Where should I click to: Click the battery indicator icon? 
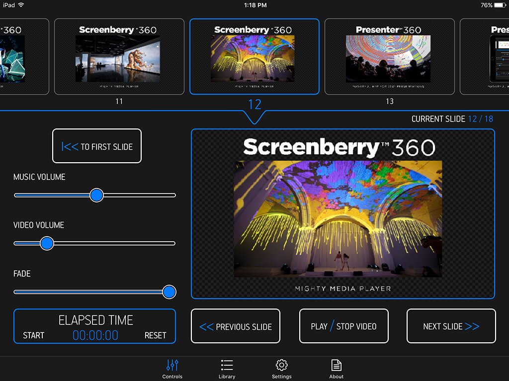pos(500,5)
